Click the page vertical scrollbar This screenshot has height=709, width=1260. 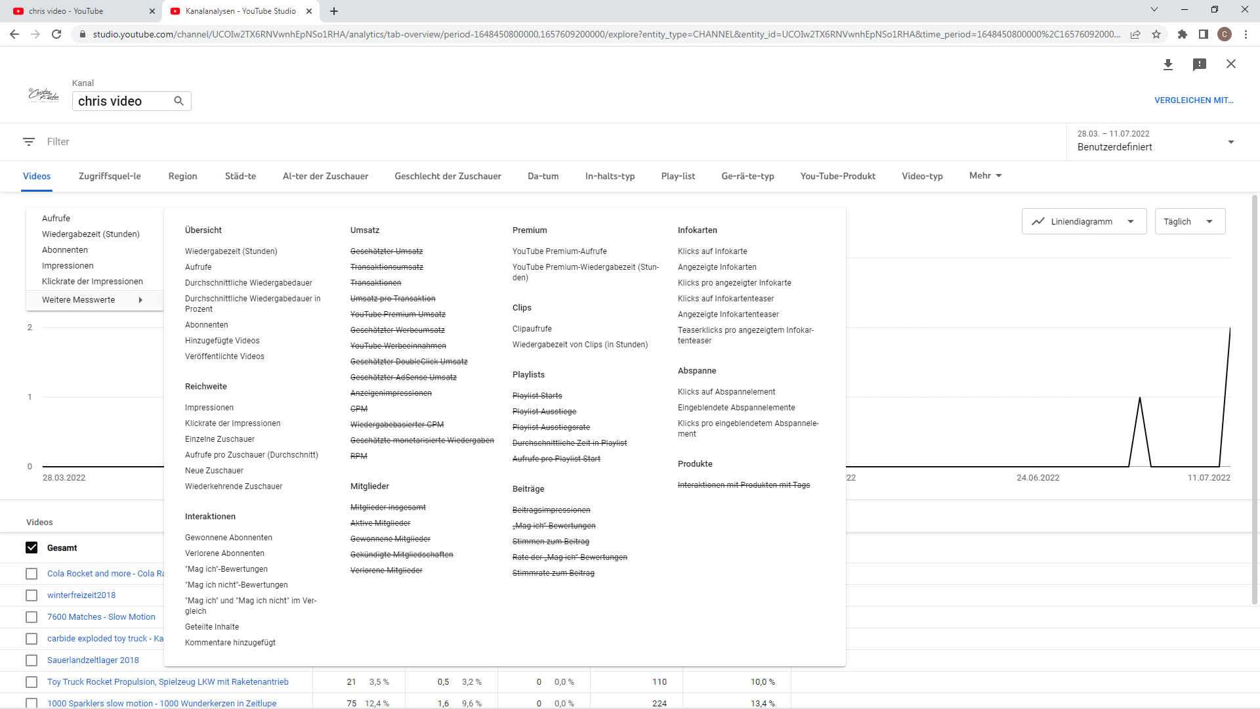[x=1255, y=394]
